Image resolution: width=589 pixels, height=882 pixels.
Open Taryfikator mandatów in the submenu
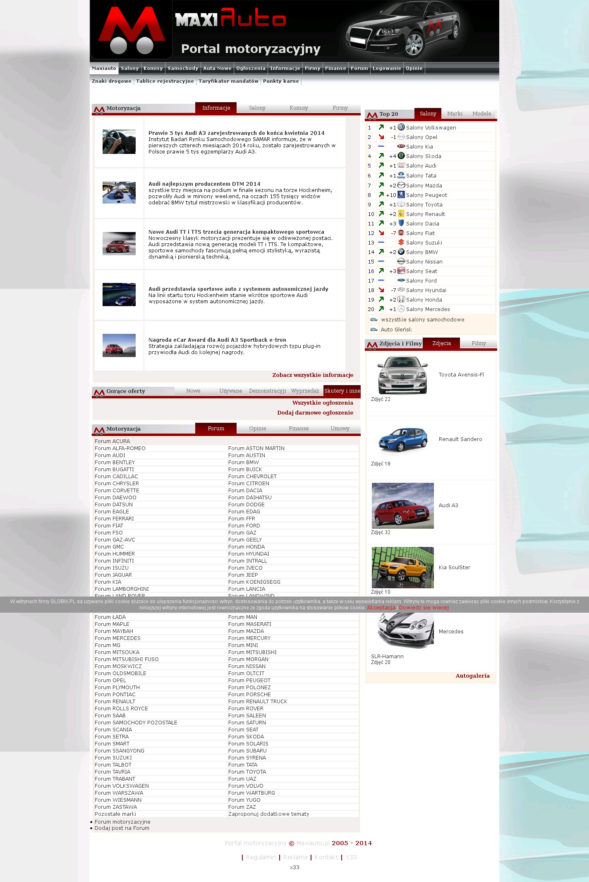tap(228, 81)
